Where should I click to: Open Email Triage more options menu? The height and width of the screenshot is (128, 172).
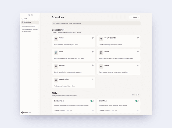pyautogui.click(x=138, y=111)
